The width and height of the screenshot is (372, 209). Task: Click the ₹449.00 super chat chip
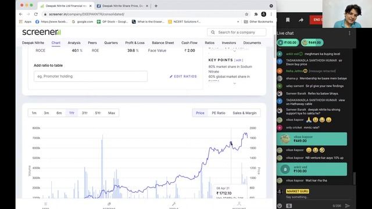pos(312,42)
